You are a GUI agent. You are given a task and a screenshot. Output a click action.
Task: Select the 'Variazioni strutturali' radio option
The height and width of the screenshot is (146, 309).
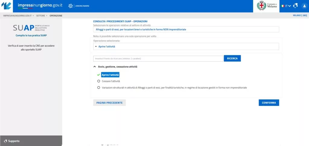99,88
